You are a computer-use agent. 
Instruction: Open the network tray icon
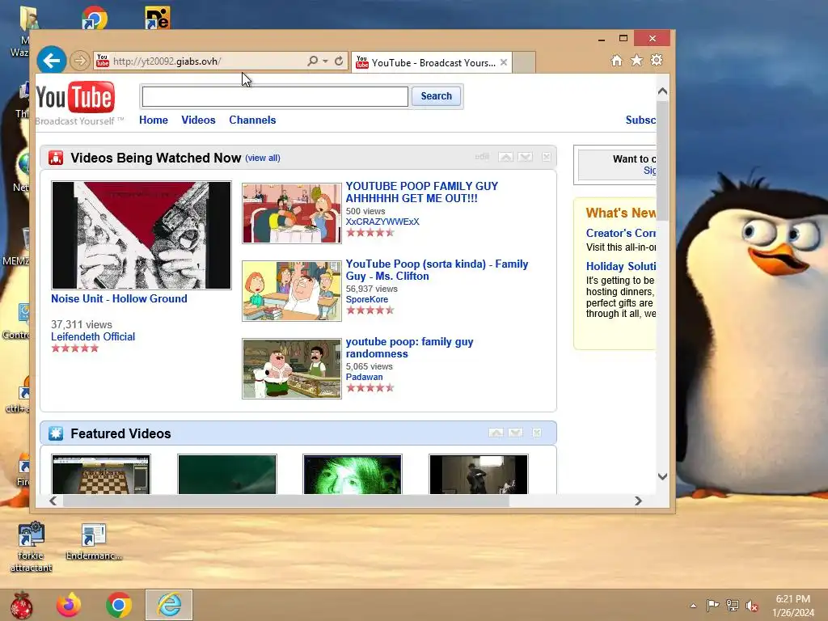pyautogui.click(x=733, y=606)
